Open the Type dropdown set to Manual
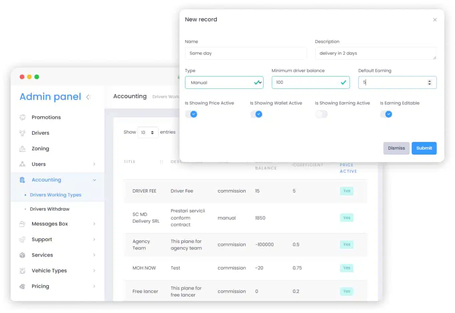 tap(224, 83)
